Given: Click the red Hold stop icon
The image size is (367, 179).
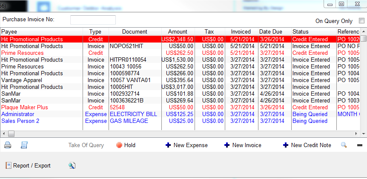Looking at the screenshot, I should click(119, 145).
